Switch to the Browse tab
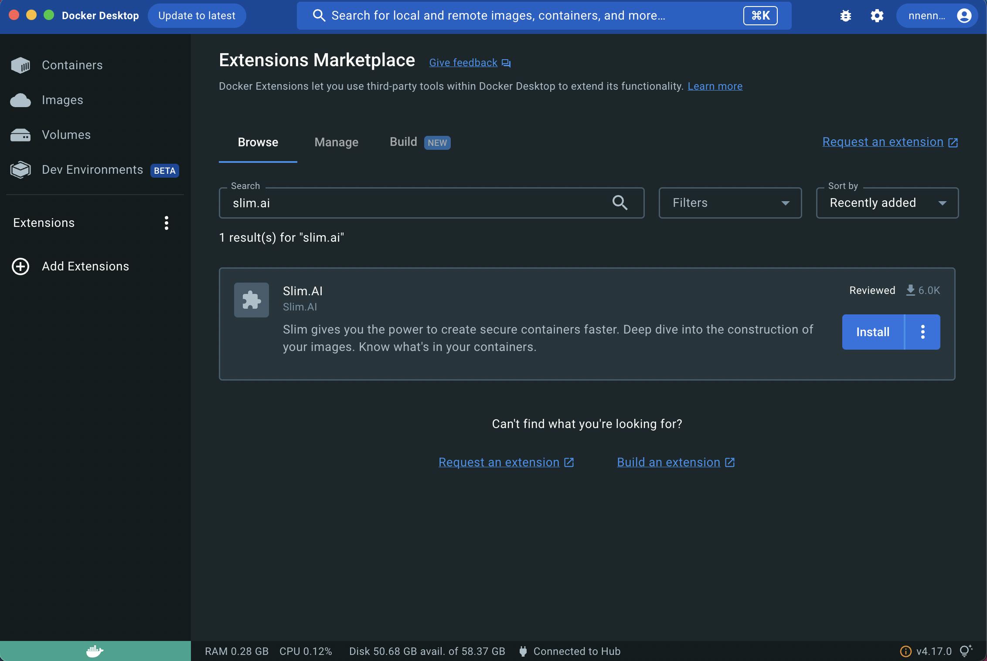 pyautogui.click(x=258, y=142)
